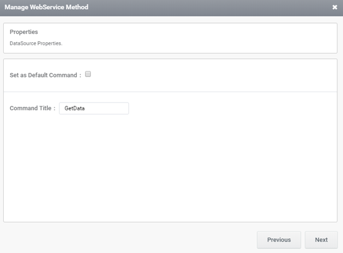This screenshot has height=253, width=343.
Task: Click the Command Title label
Action: [x=32, y=109]
